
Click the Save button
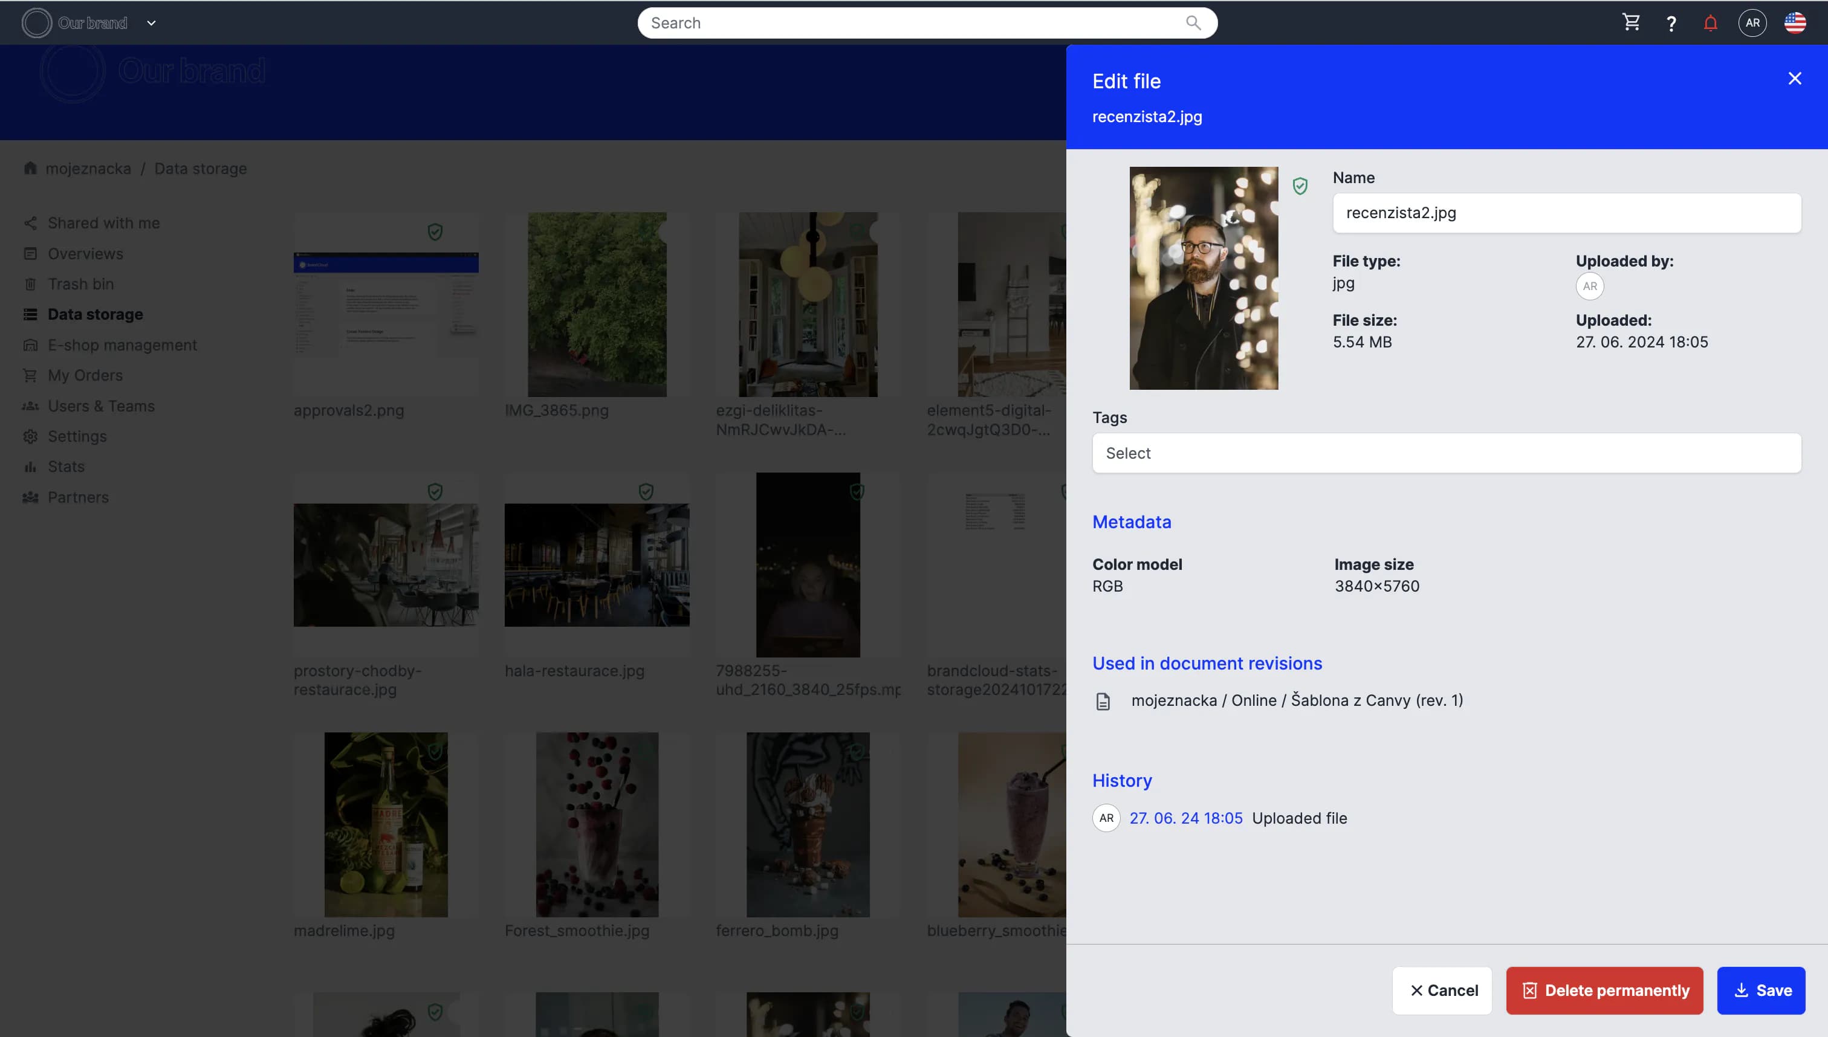click(1760, 990)
